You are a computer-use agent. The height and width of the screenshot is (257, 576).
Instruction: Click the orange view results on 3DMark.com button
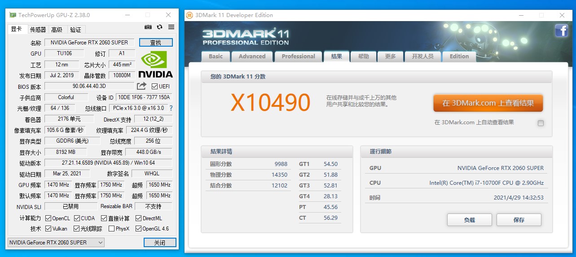(488, 103)
